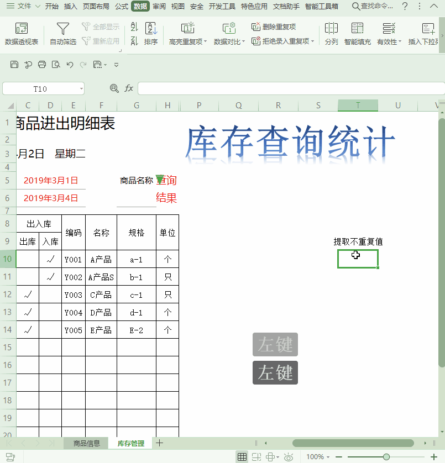Switch to the 插入 ribbon tab
The image size is (445, 463).
point(71,6)
